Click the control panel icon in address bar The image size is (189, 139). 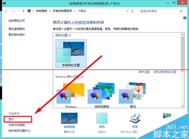29,11
